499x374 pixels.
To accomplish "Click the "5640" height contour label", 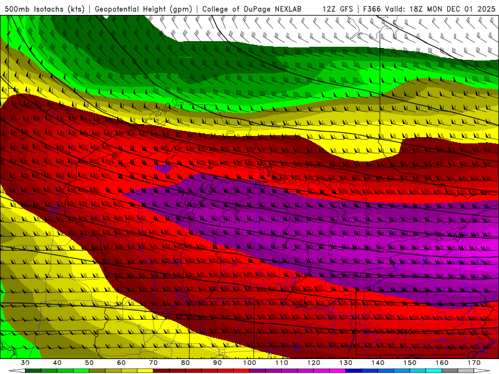I will pos(404,332).
